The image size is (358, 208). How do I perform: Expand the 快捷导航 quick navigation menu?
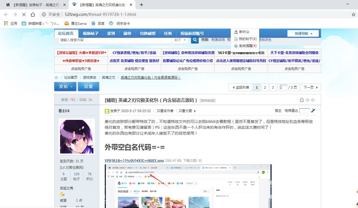[304, 34]
